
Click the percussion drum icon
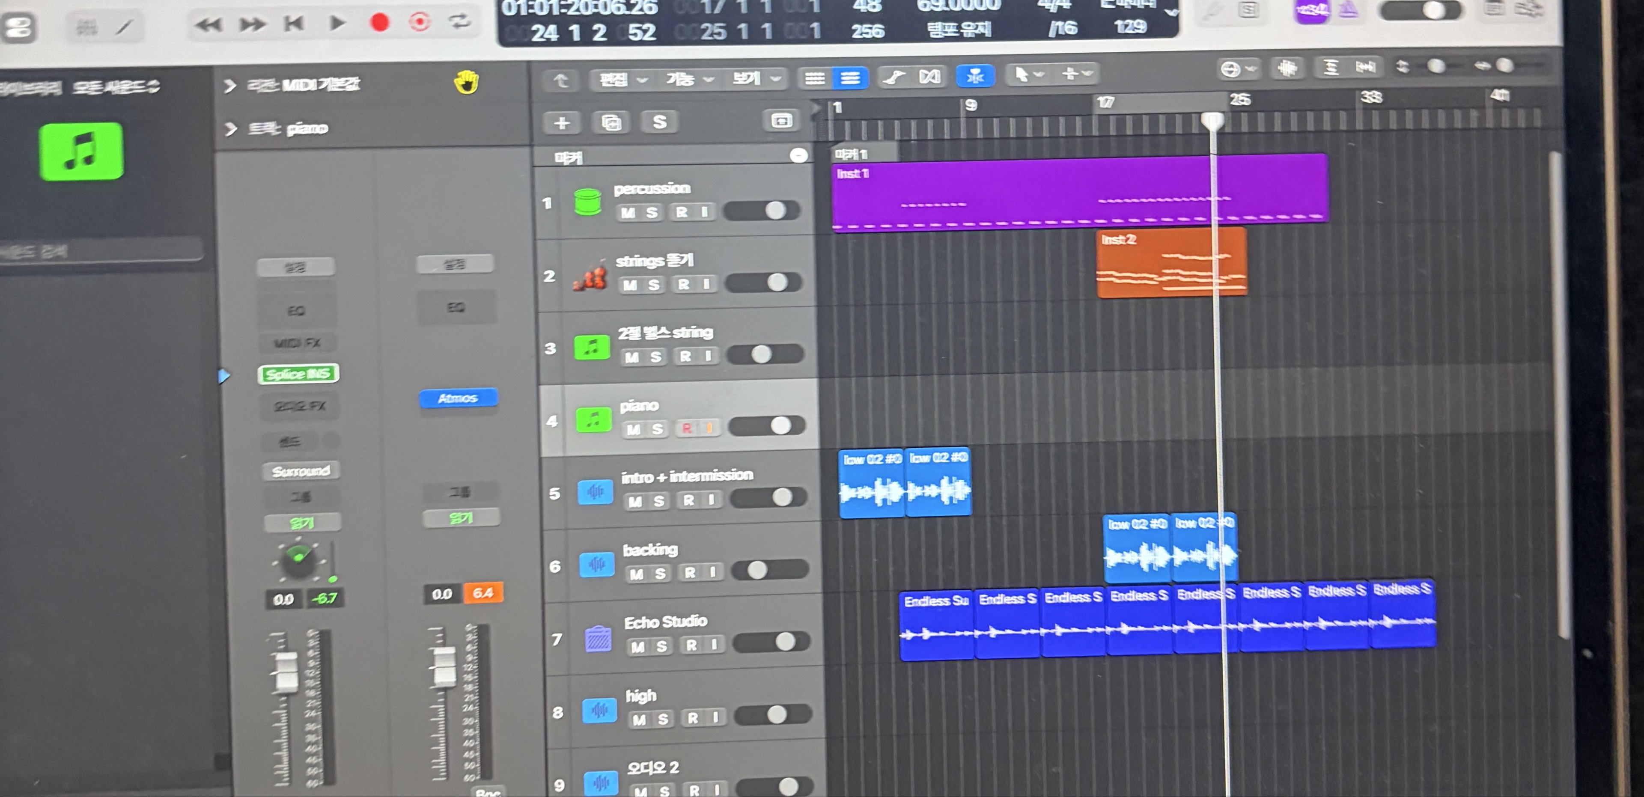click(587, 202)
